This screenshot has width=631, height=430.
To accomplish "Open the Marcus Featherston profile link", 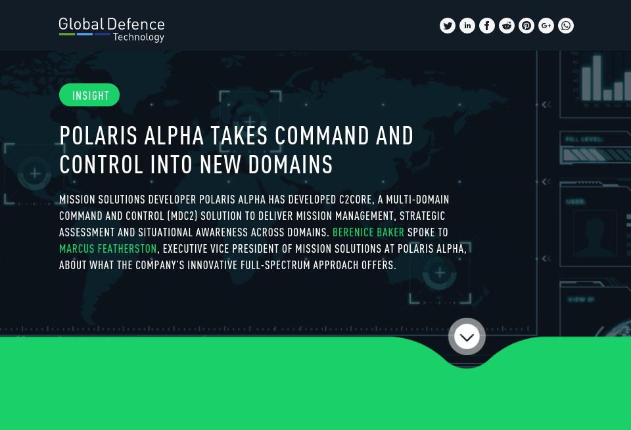I will pos(108,248).
